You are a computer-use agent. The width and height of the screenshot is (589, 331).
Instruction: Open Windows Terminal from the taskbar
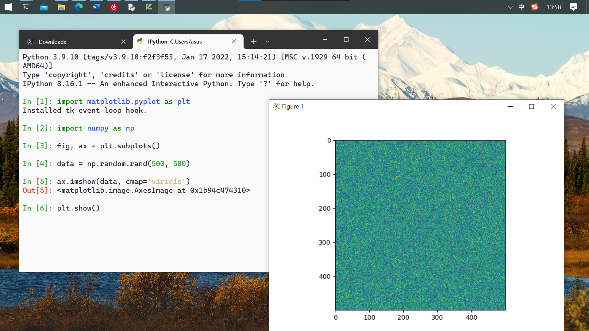click(x=26, y=7)
